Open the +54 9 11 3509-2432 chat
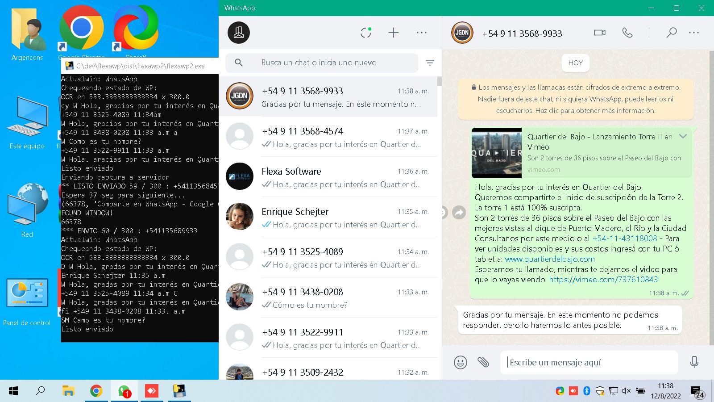 (x=328, y=369)
